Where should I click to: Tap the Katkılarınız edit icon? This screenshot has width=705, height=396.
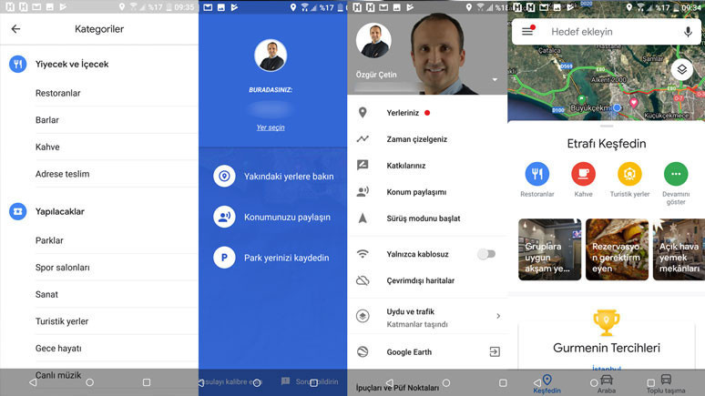click(x=363, y=166)
